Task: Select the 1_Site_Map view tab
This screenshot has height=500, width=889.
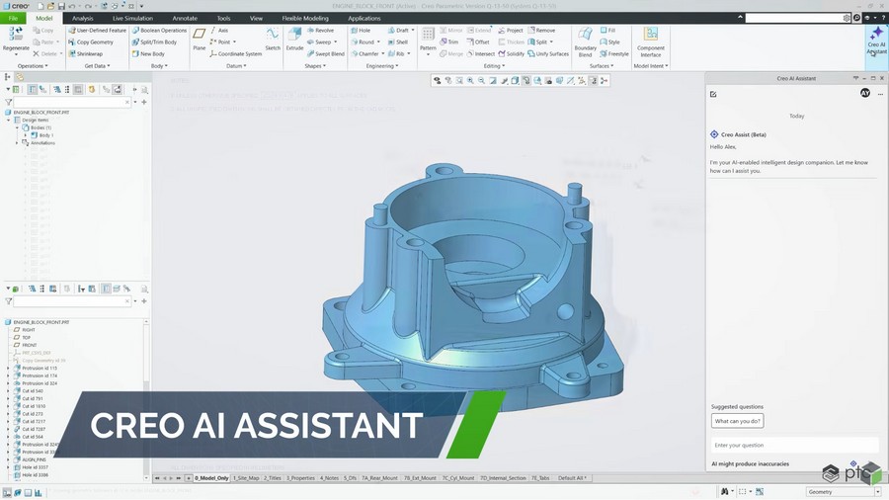Action: pos(246,478)
